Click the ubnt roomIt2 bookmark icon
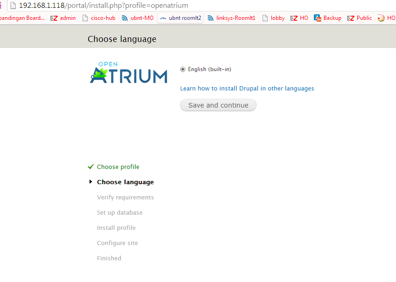The width and height of the screenshot is (396, 282). [x=163, y=18]
